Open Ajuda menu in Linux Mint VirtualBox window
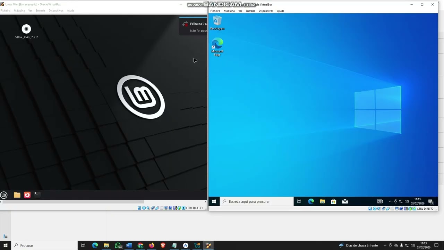The height and width of the screenshot is (250, 444). point(70,11)
